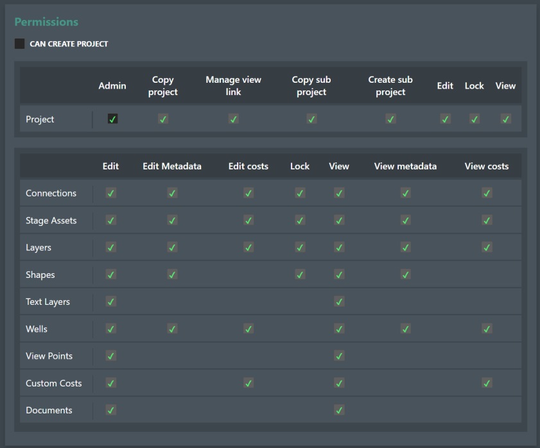Disable Edit costs for Connections
Viewport: 540px width, 448px height.
248,193
